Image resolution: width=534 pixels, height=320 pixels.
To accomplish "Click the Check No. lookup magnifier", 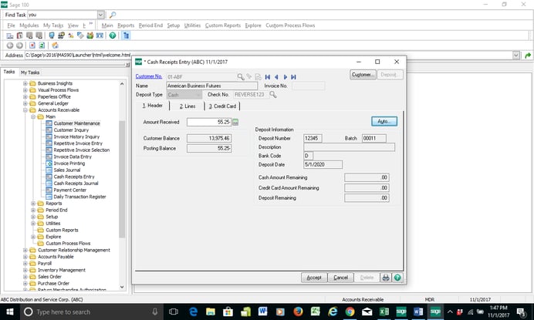I will 272,94.
